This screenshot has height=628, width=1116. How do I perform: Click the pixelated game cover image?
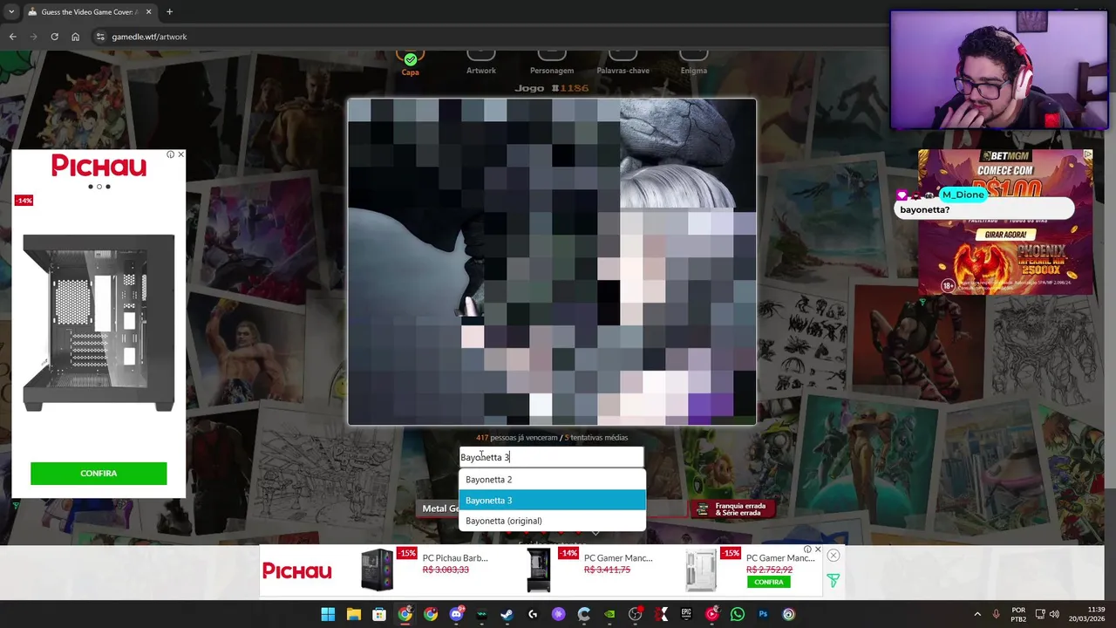(x=552, y=262)
